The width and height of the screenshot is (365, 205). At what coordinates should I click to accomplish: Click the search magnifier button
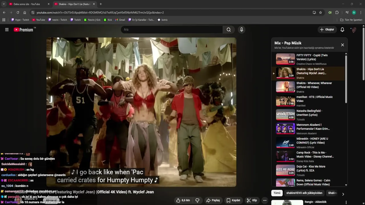click(x=229, y=30)
